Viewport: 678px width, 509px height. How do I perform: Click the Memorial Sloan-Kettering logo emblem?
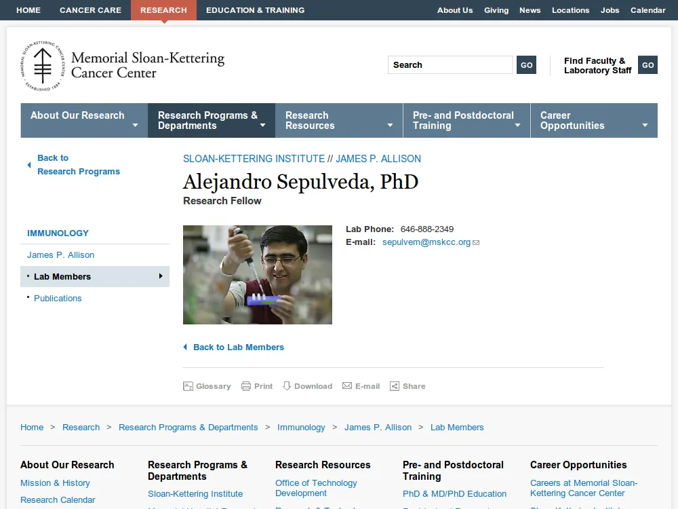pyautogui.click(x=43, y=66)
